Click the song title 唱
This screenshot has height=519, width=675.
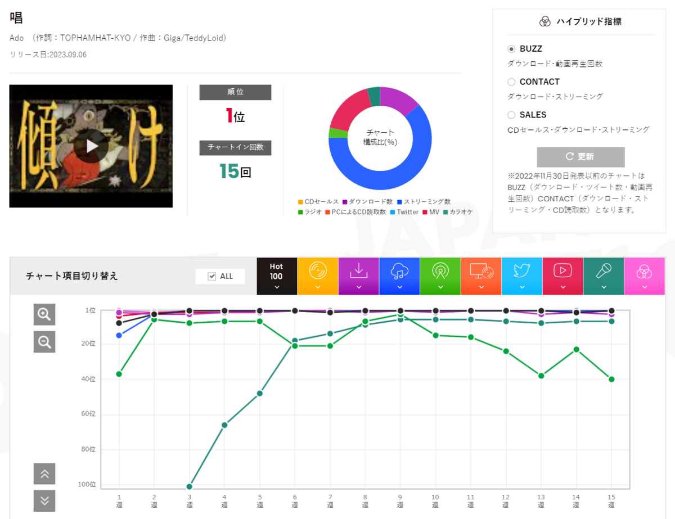click(x=16, y=17)
